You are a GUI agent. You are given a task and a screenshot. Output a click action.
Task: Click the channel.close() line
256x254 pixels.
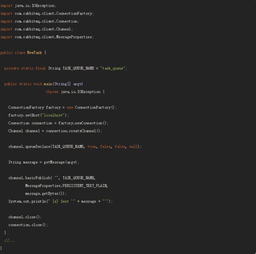pos(25,217)
